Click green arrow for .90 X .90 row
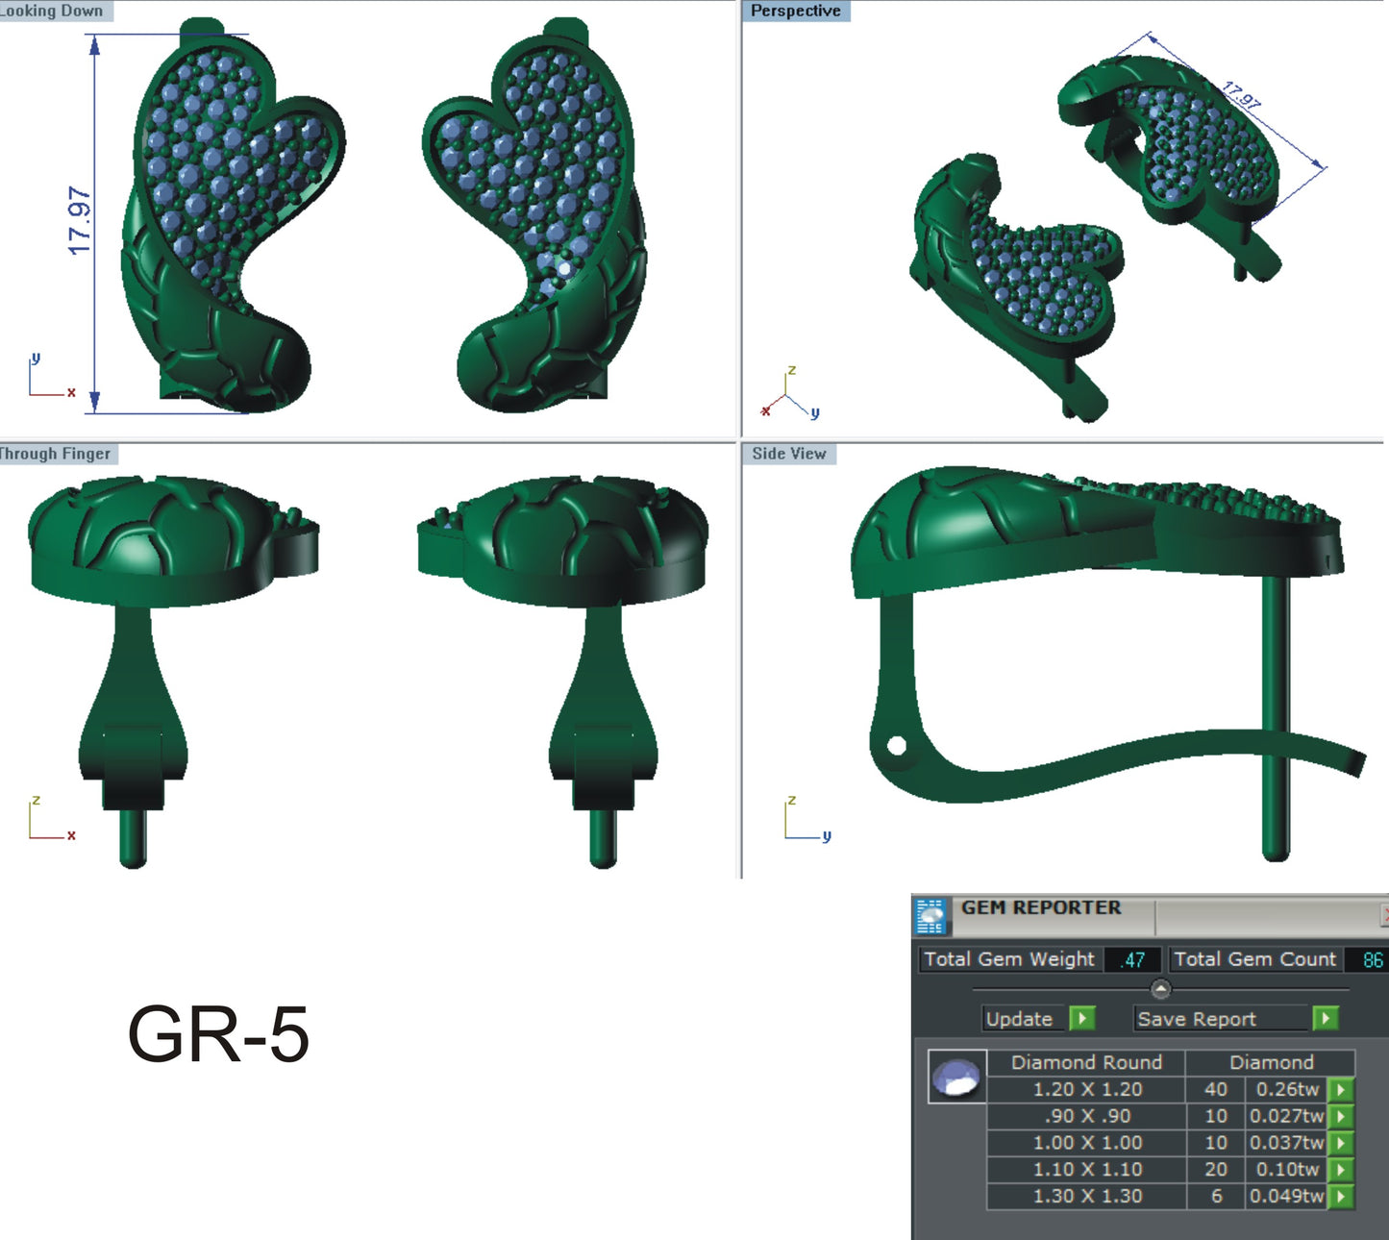The width and height of the screenshot is (1389, 1240). pos(1341,1116)
